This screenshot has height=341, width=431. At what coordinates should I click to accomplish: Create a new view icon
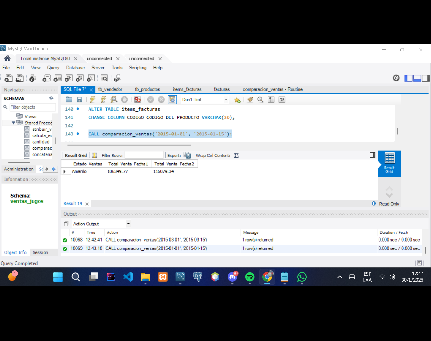pyautogui.click(x=69, y=78)
